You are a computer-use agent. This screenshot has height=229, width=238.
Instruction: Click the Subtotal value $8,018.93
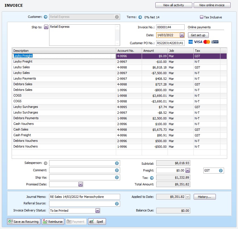pos(173,163)
